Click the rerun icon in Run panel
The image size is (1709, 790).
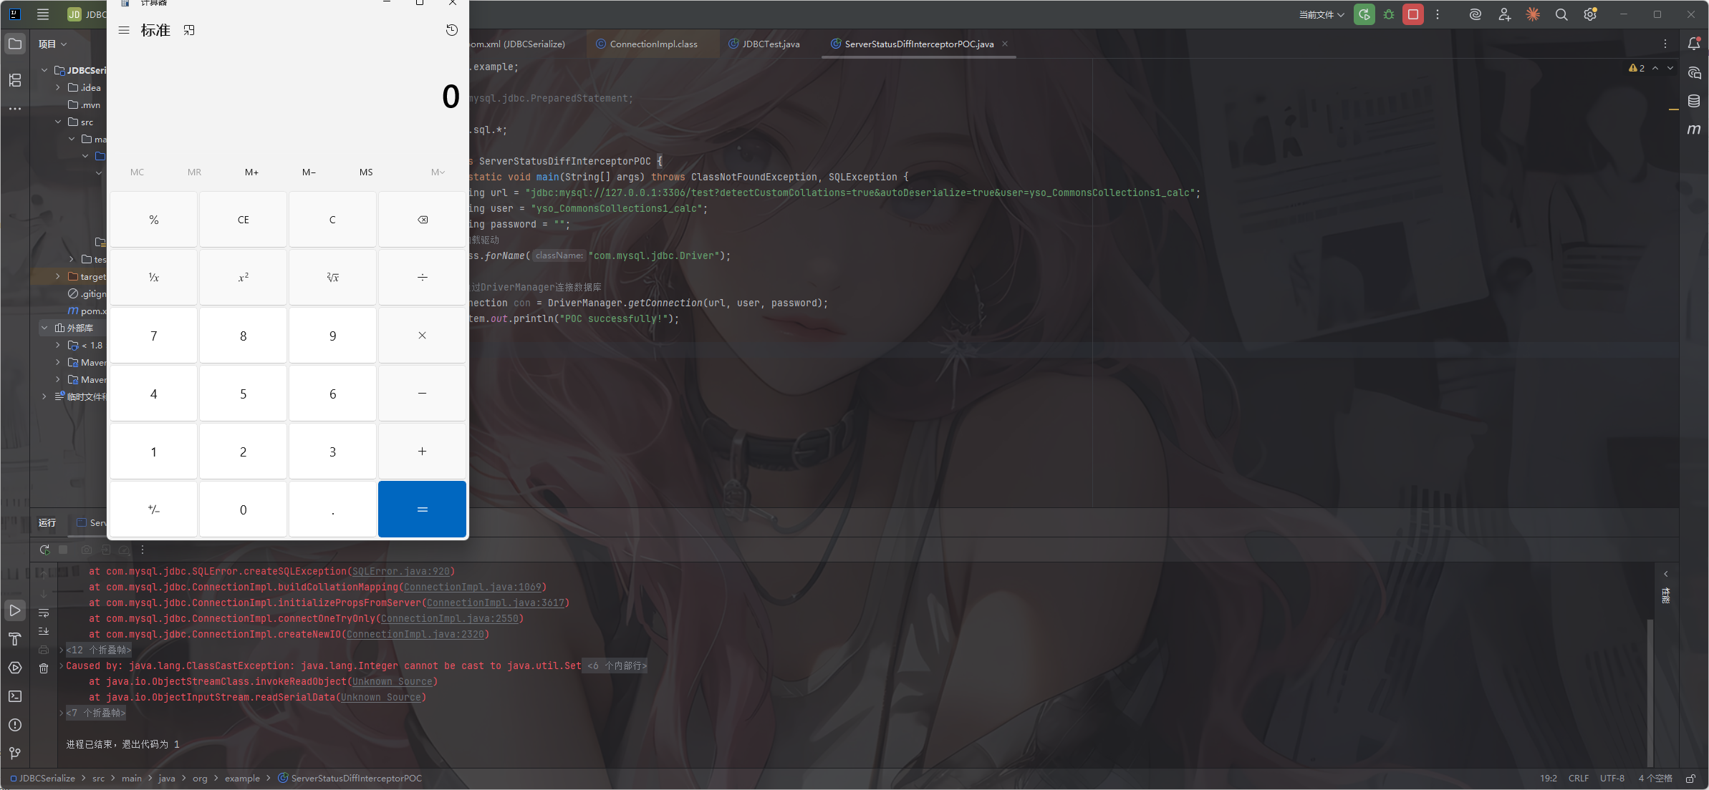click(44, 550)
